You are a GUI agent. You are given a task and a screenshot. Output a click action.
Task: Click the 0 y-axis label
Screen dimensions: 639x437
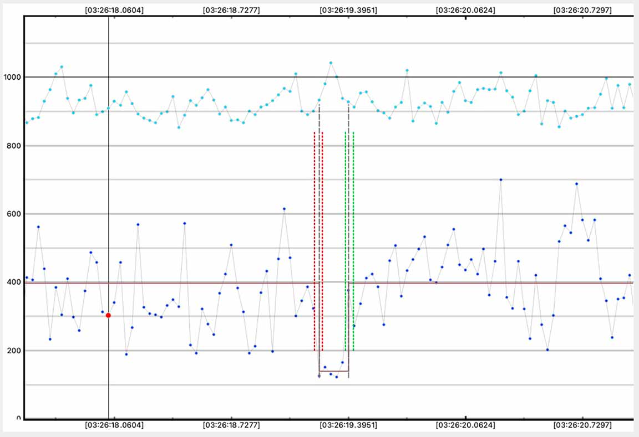[18, 419]
